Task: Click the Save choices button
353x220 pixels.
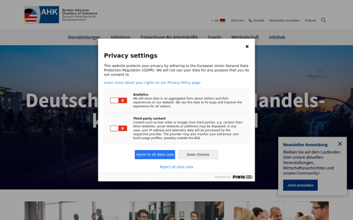Action: (198, 154)
